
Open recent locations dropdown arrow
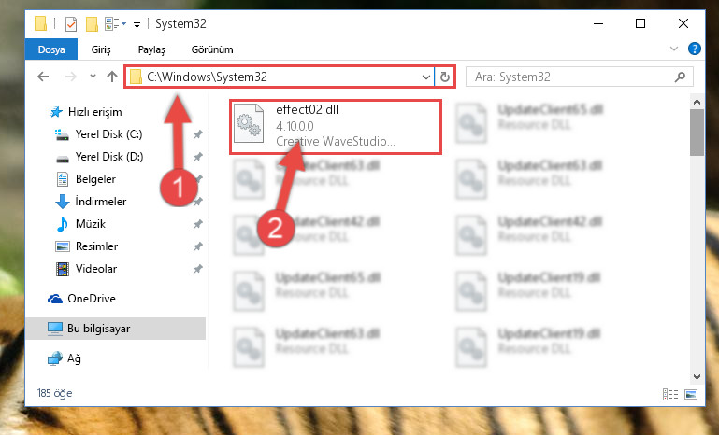93,76
